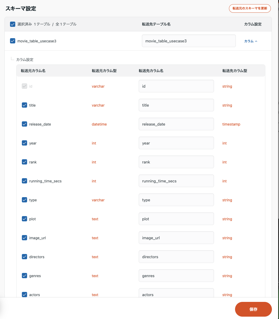This screenshot has width=279, height=319.
Task: Click the text source type for plot
Action: [x=95, y=219]
